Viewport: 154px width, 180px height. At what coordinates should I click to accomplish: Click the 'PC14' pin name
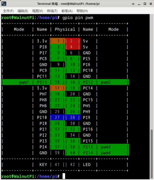point(88,88)
